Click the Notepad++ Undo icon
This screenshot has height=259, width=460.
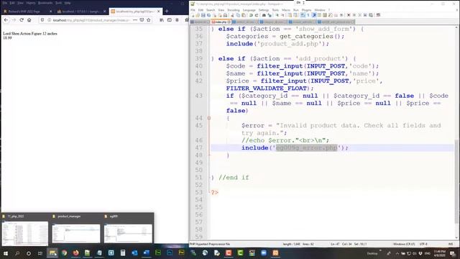251,15
